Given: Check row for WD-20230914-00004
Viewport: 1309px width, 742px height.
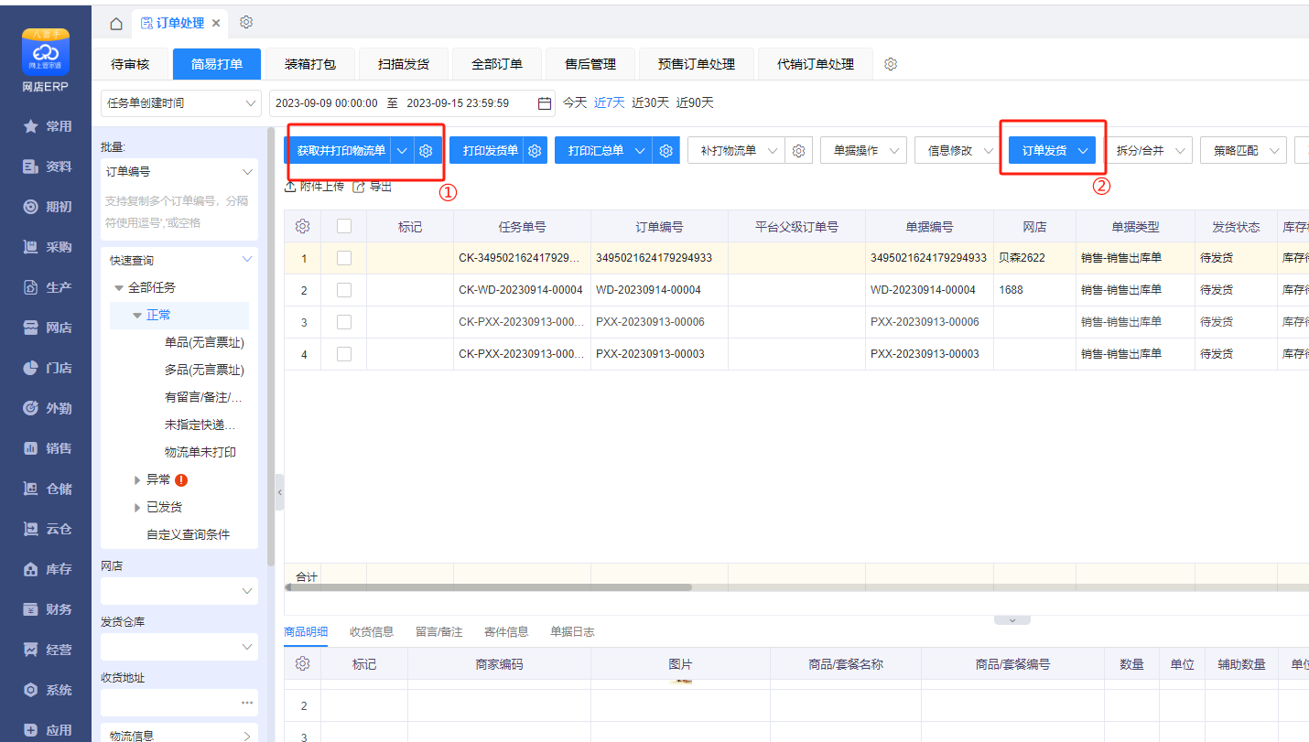Looking at the screenshot, I should [x=344, y=290].
